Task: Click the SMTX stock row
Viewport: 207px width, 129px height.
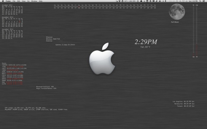Action: coord(13,79)
